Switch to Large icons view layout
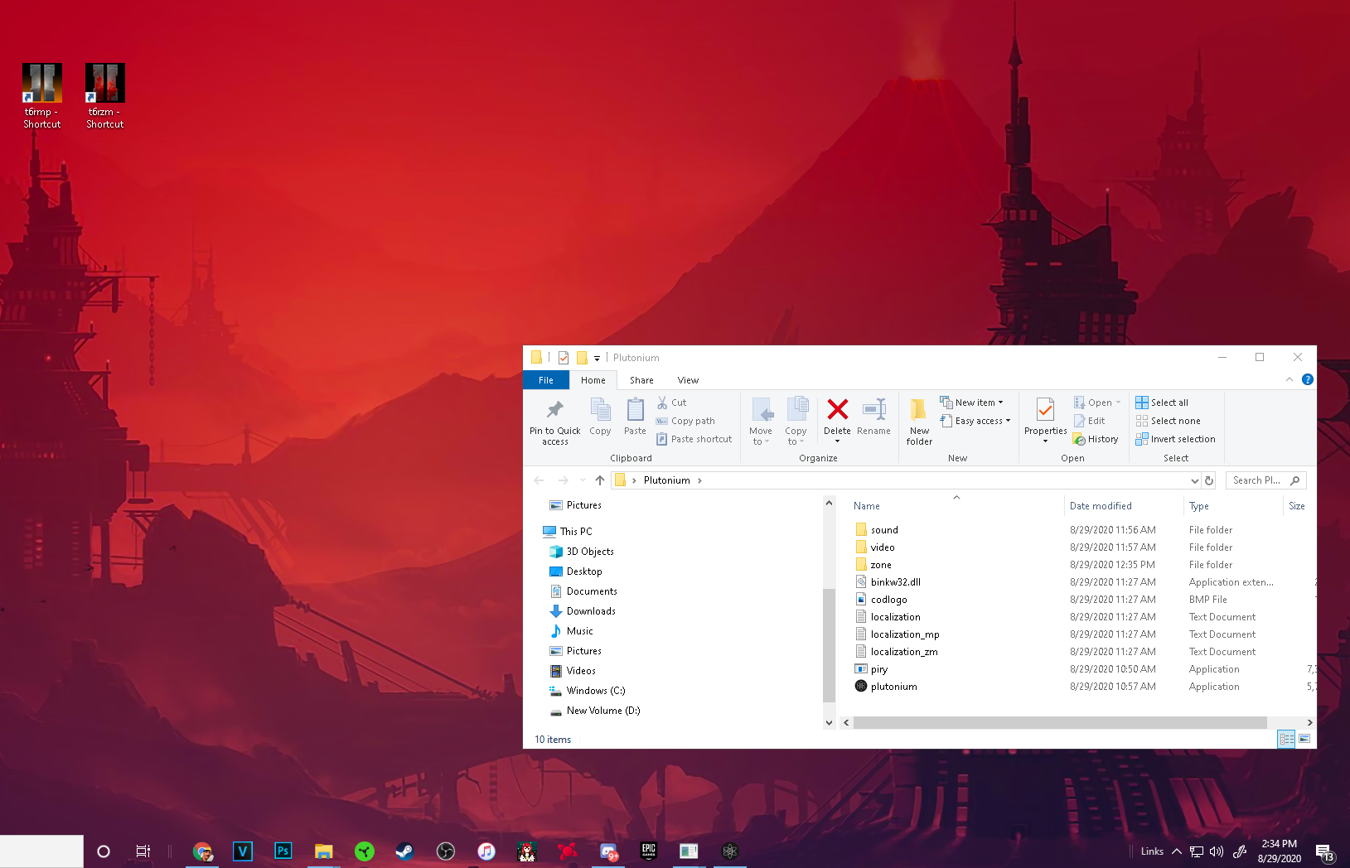Image resolution: width=1350 pixels, height=868 pixels. point(1304,739)
